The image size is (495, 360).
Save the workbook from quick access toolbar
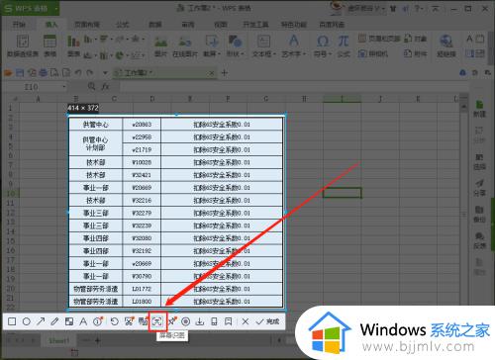[x=20, y=72]
